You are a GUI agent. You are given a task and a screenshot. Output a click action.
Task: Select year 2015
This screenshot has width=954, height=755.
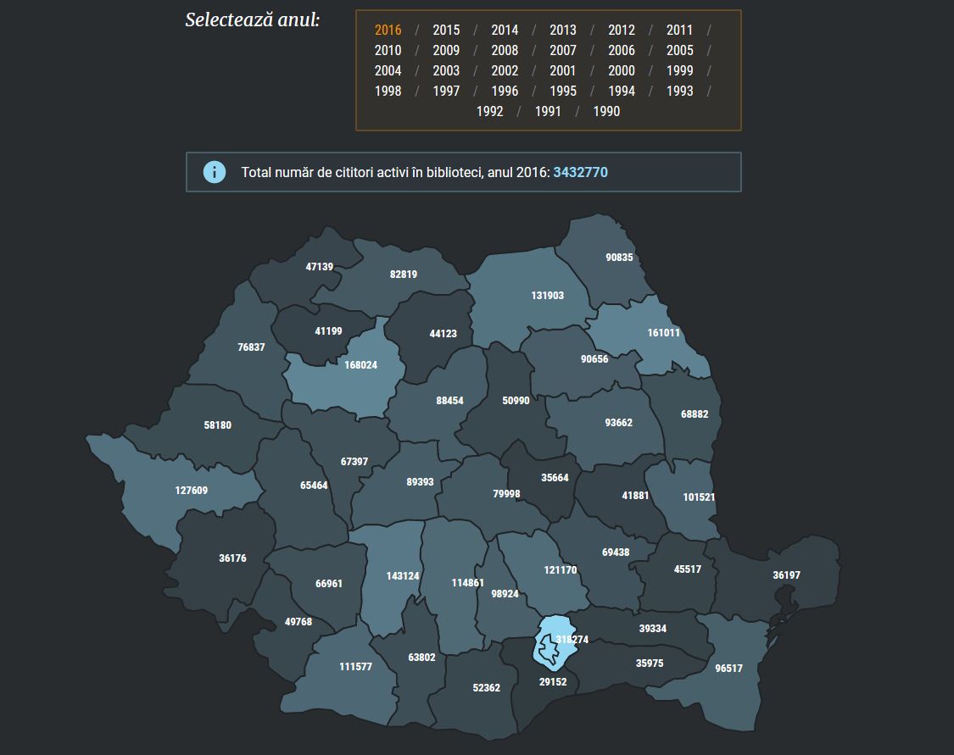446,30
